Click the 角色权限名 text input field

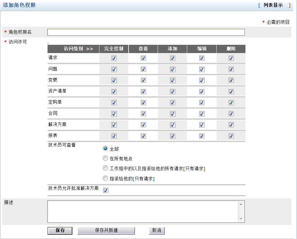coord(146,32)
